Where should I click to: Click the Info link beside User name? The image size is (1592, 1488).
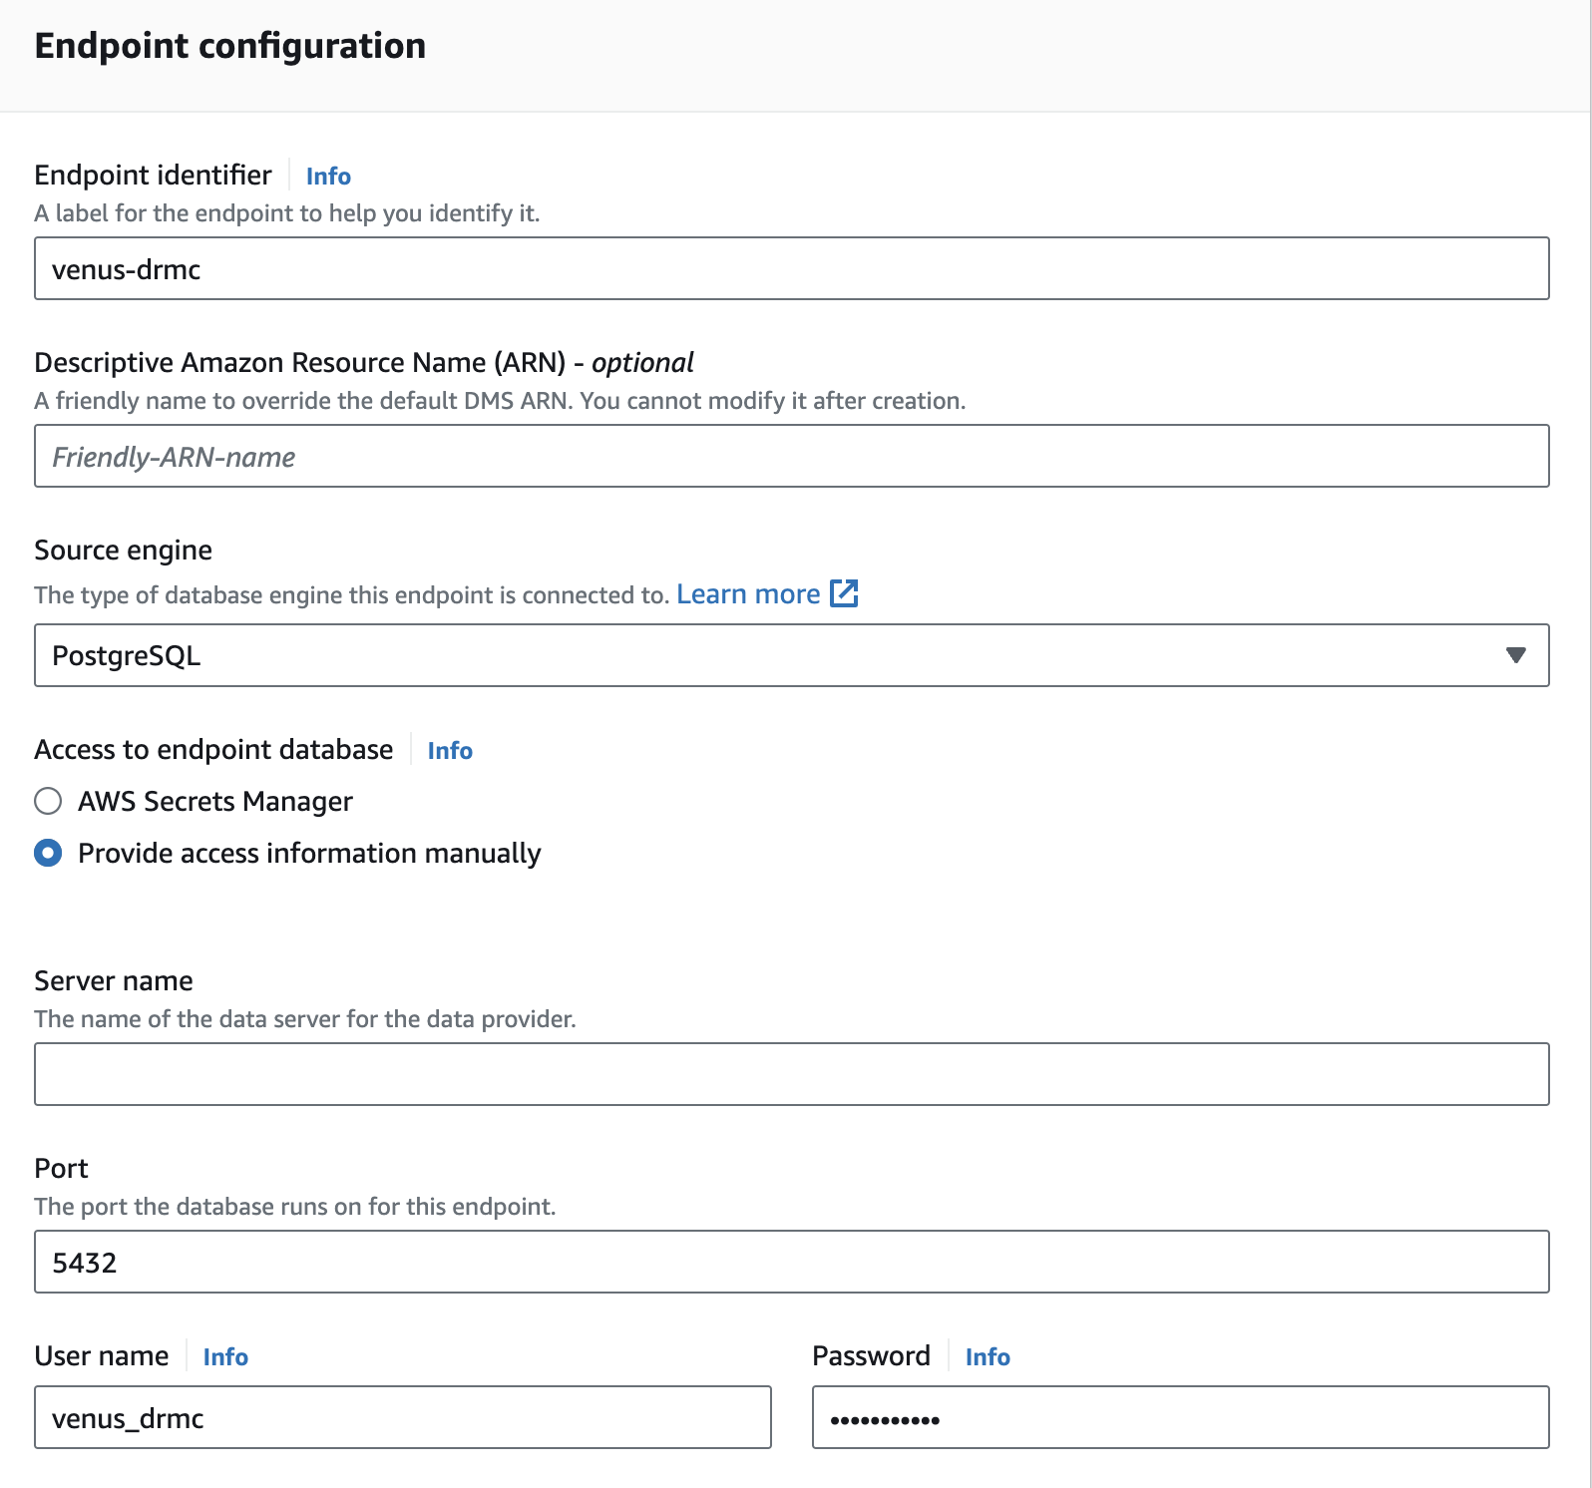pyautogui.click(x=225, y=1357)
